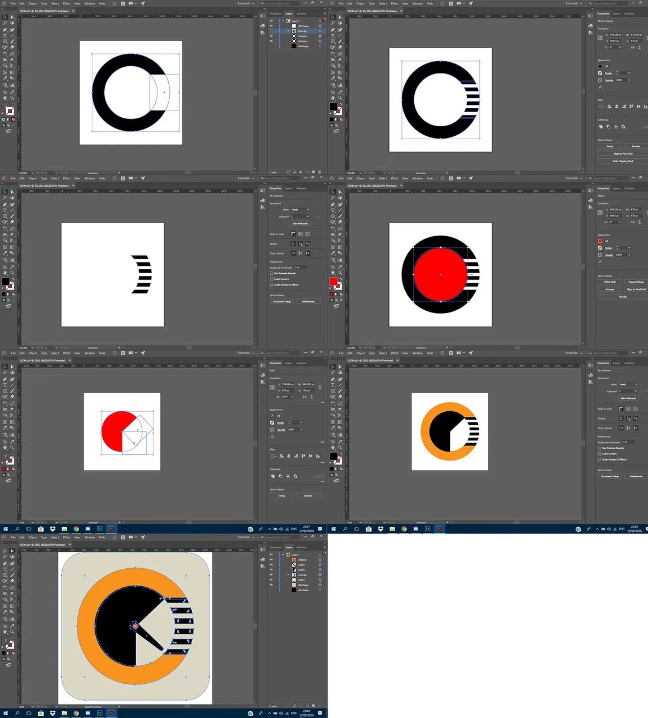Enable Scale Corners in stripes-only window
The height and width of the screenshot is (718, 648).
(271, 279)
